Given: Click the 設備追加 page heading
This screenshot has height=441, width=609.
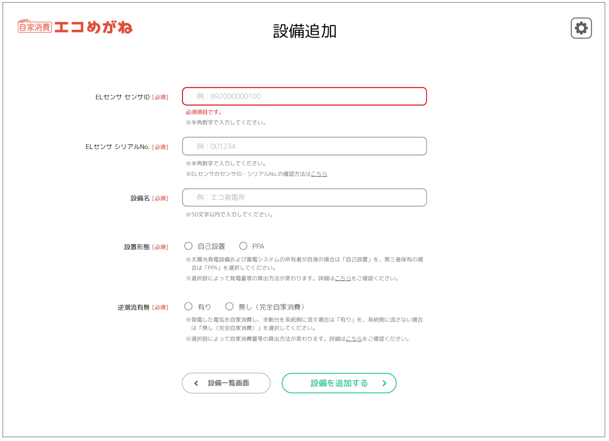Looking at the screenshot, I should click(x=304, y=32).
